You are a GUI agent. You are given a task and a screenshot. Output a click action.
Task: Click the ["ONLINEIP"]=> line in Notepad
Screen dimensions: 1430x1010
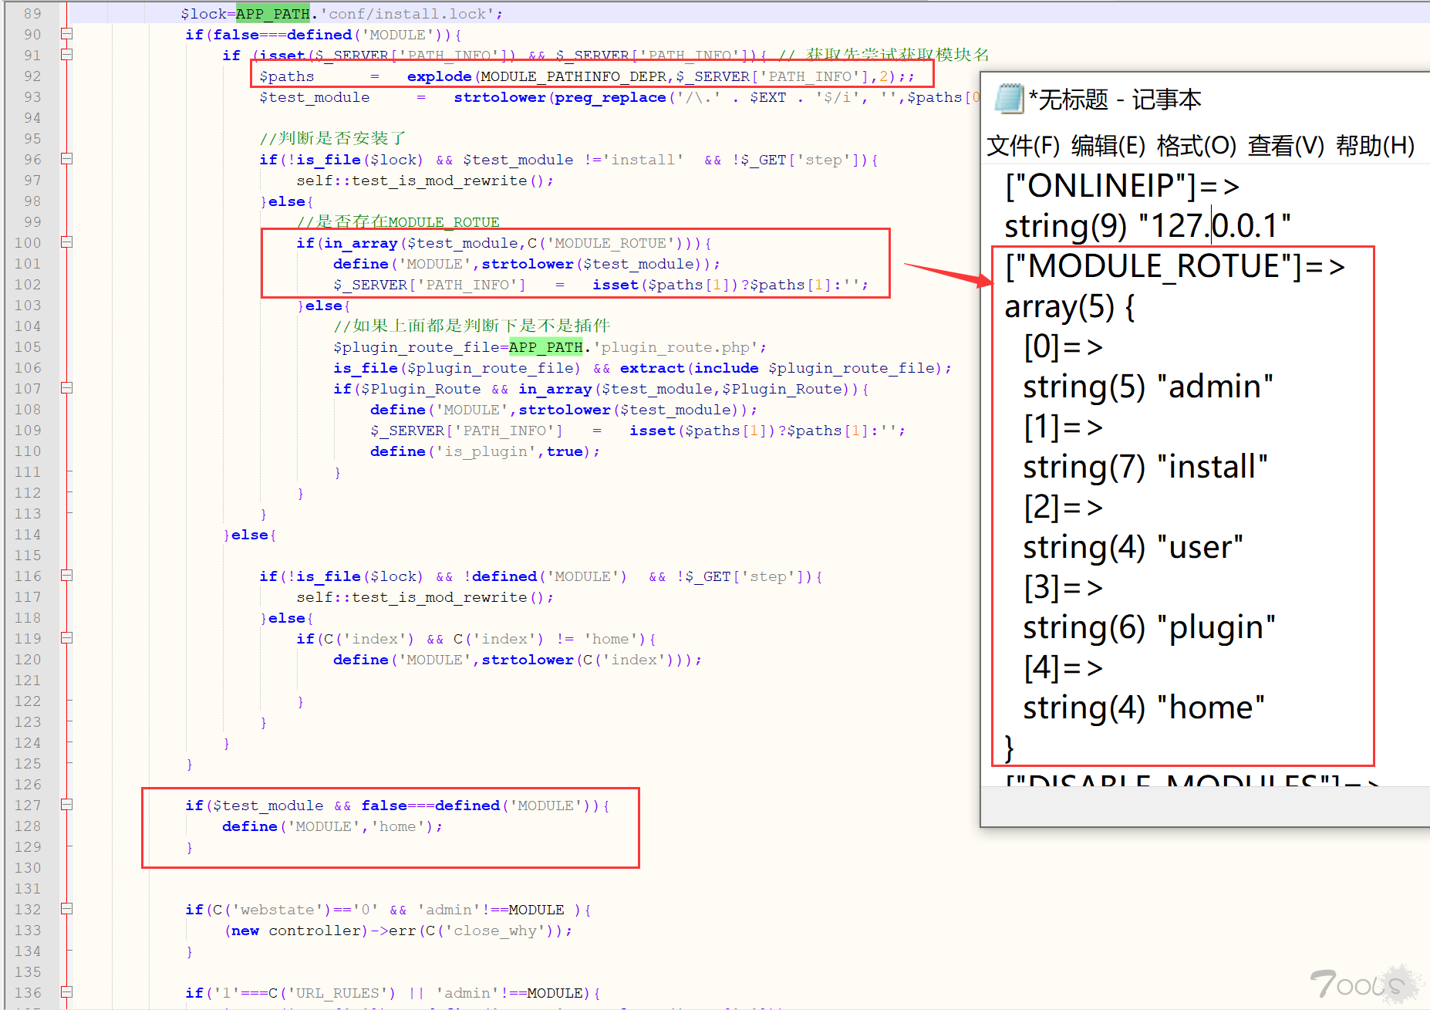click(x=1122, y=186)
